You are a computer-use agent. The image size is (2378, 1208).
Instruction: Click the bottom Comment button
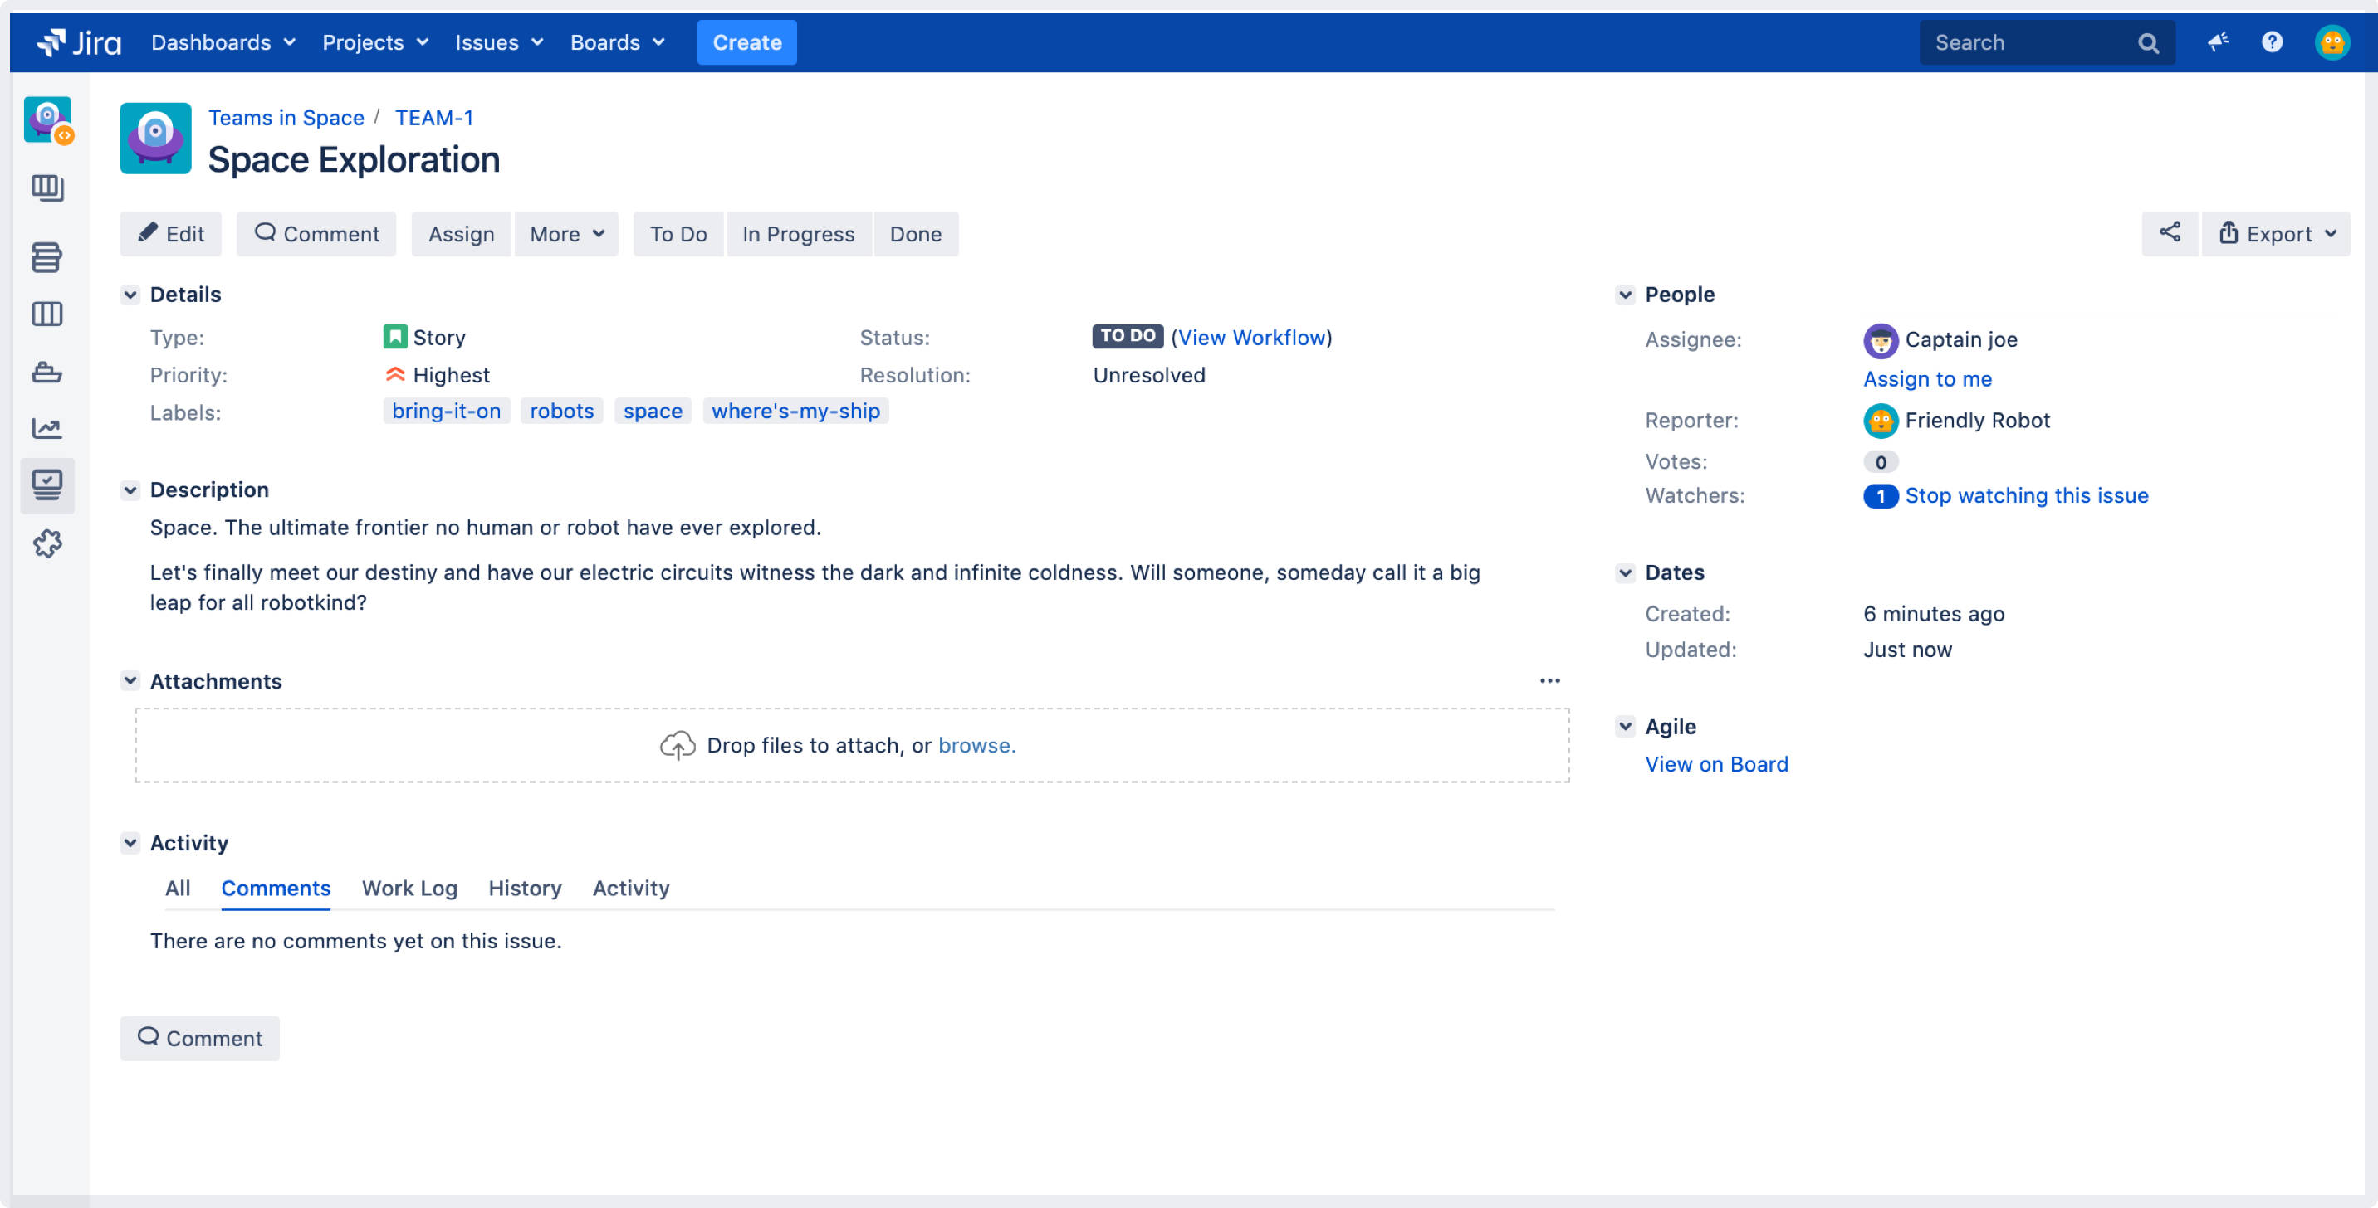(x=199, y=1040)
